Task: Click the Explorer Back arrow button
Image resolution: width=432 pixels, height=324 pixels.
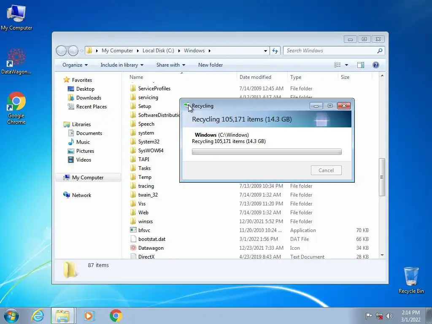Action: point(61,51)
